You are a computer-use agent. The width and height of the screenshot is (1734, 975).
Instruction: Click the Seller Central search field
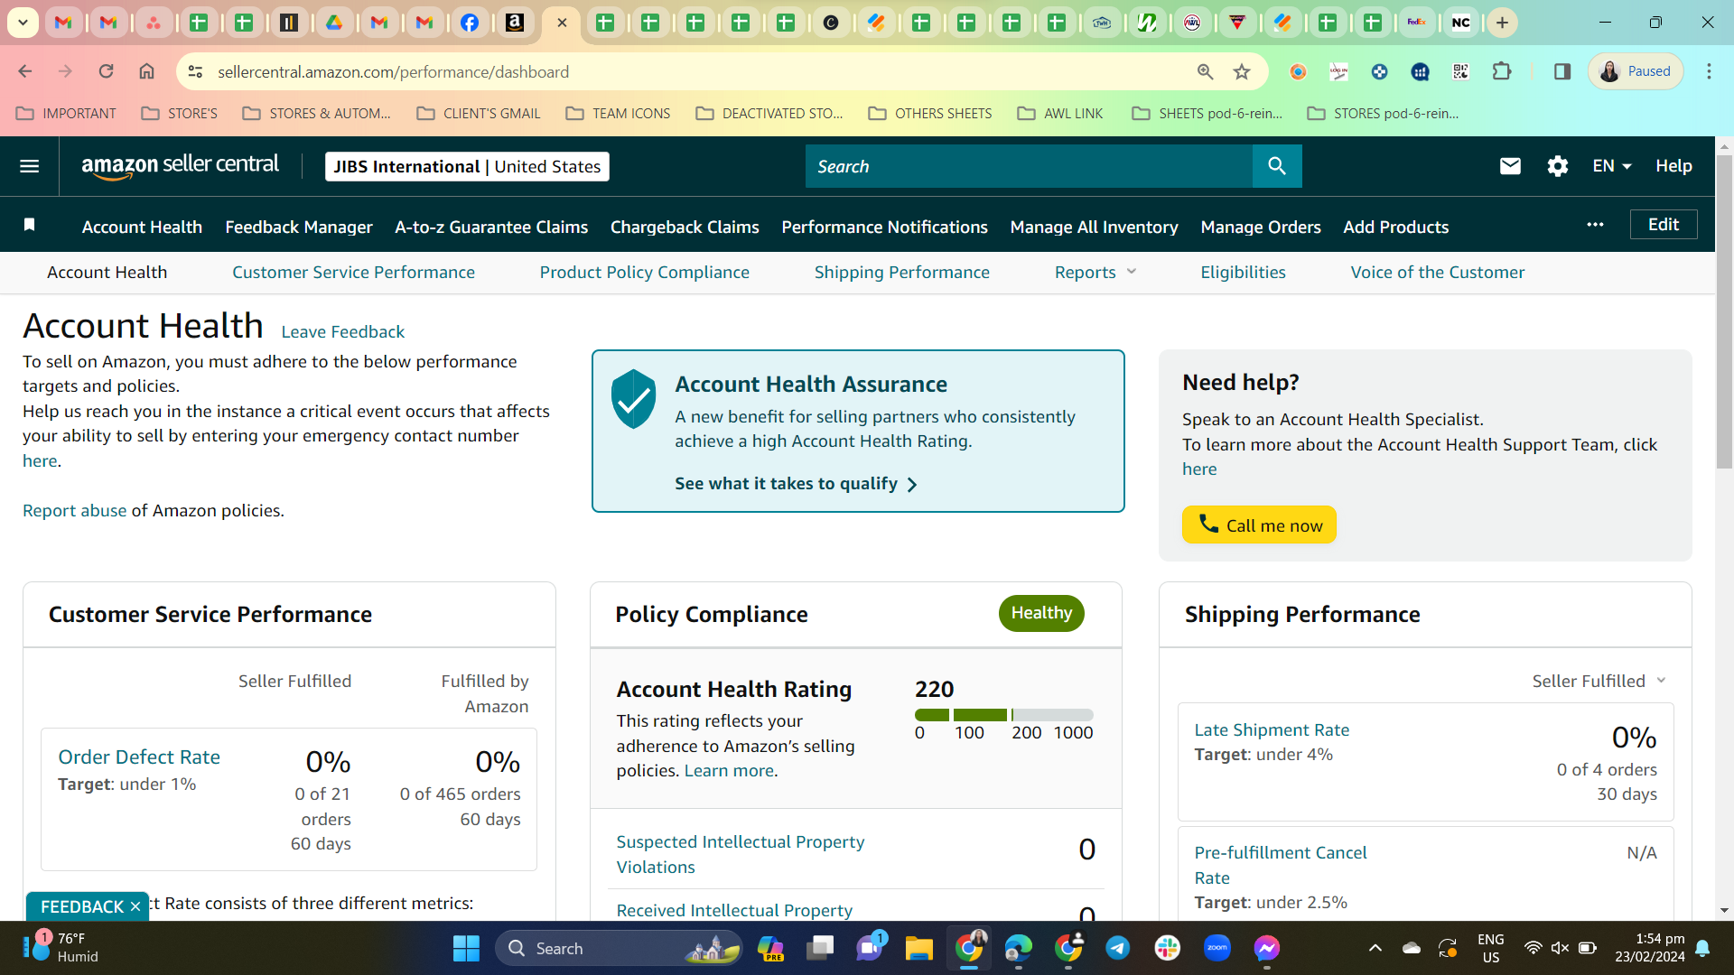click(1029, 166)
